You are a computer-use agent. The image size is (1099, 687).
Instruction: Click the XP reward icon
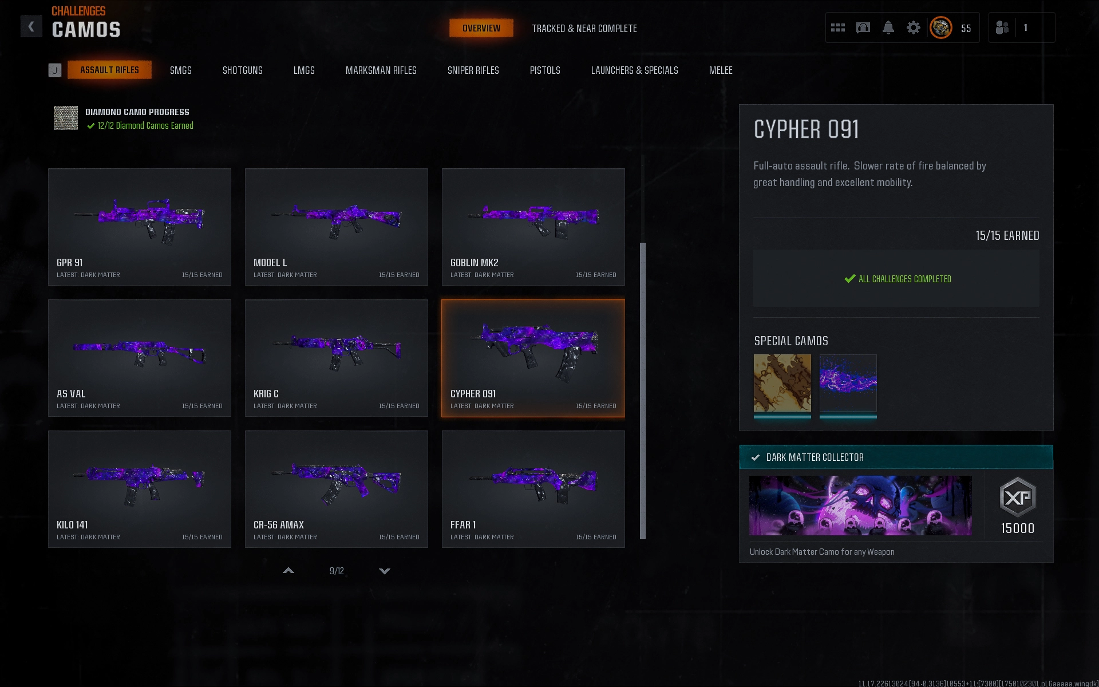point(1018,498)
